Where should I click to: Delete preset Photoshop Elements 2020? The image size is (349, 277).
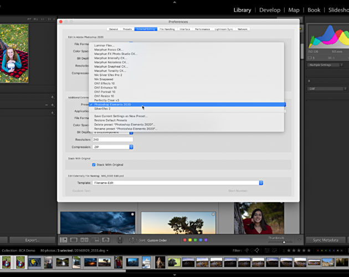[186, 125]
